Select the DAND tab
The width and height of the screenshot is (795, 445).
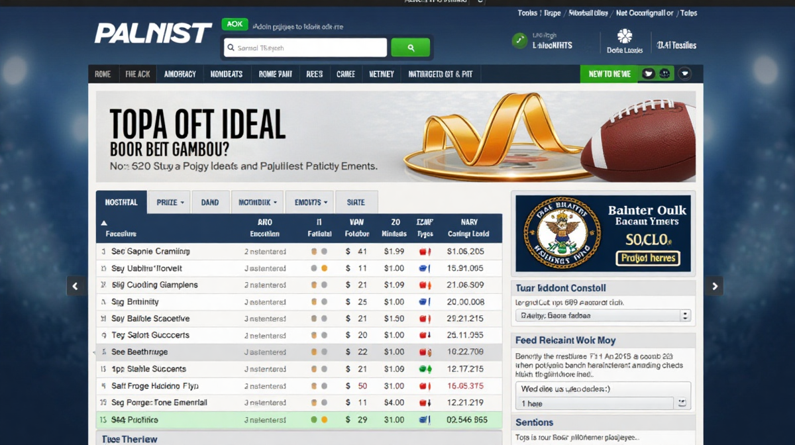point(210,203)
